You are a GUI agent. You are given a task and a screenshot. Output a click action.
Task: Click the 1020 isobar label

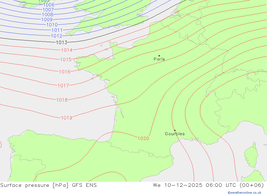143,139
